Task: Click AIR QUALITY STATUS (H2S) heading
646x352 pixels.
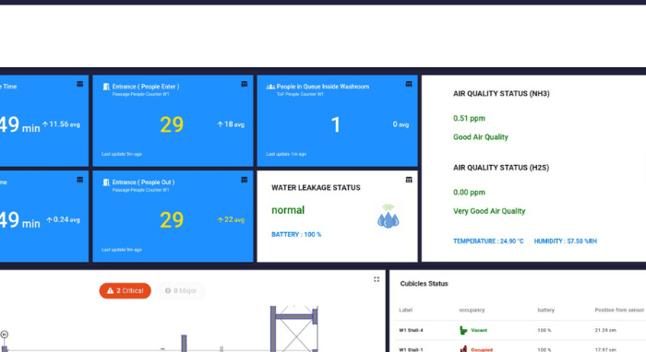Action: [x=501, y=168]
